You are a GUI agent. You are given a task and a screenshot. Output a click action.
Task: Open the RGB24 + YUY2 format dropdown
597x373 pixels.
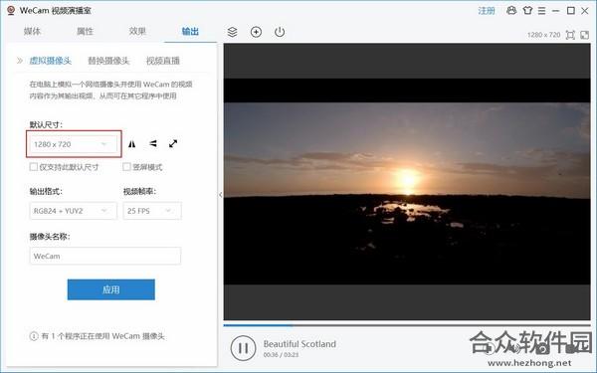(73, 211)
